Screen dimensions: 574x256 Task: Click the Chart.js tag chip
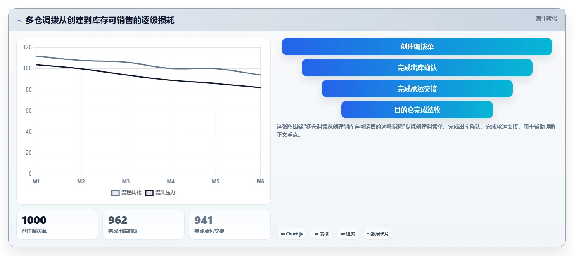pyautogui.click(x=292, y=234)
